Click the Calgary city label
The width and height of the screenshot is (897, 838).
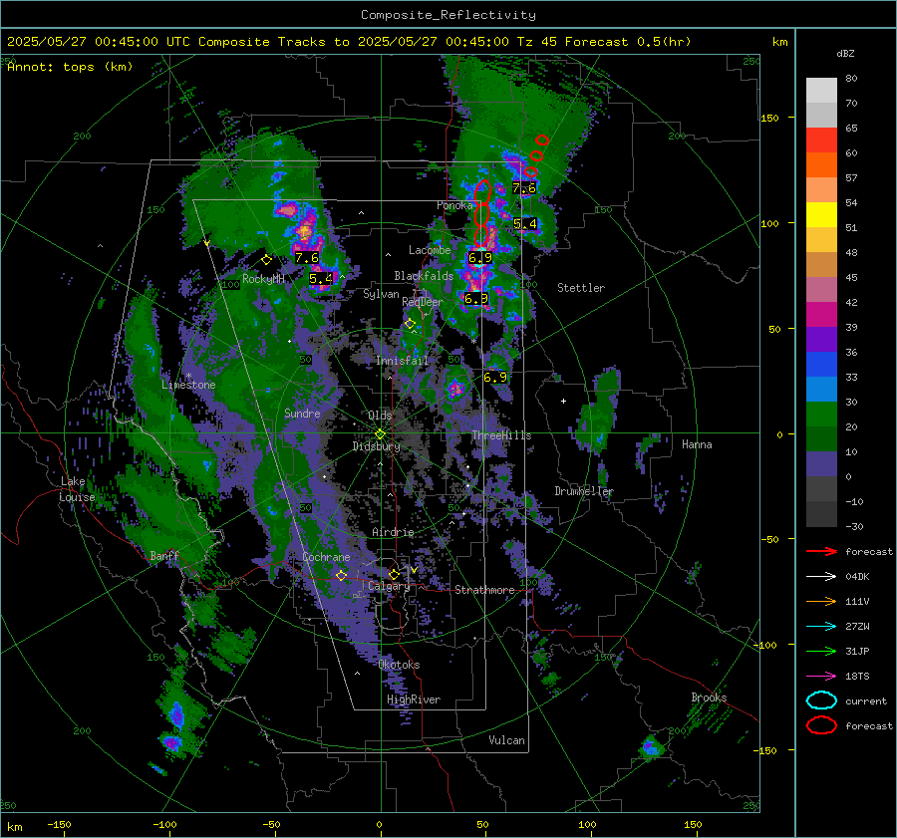coord(389,586)
